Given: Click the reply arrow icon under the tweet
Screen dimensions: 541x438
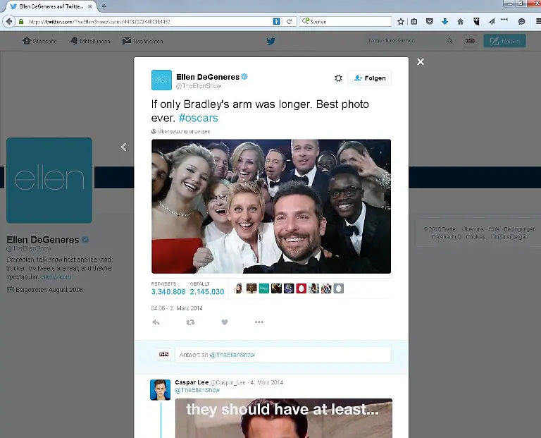Looking at the screenshot, I should pyautogui.click(x=156, y=322).
